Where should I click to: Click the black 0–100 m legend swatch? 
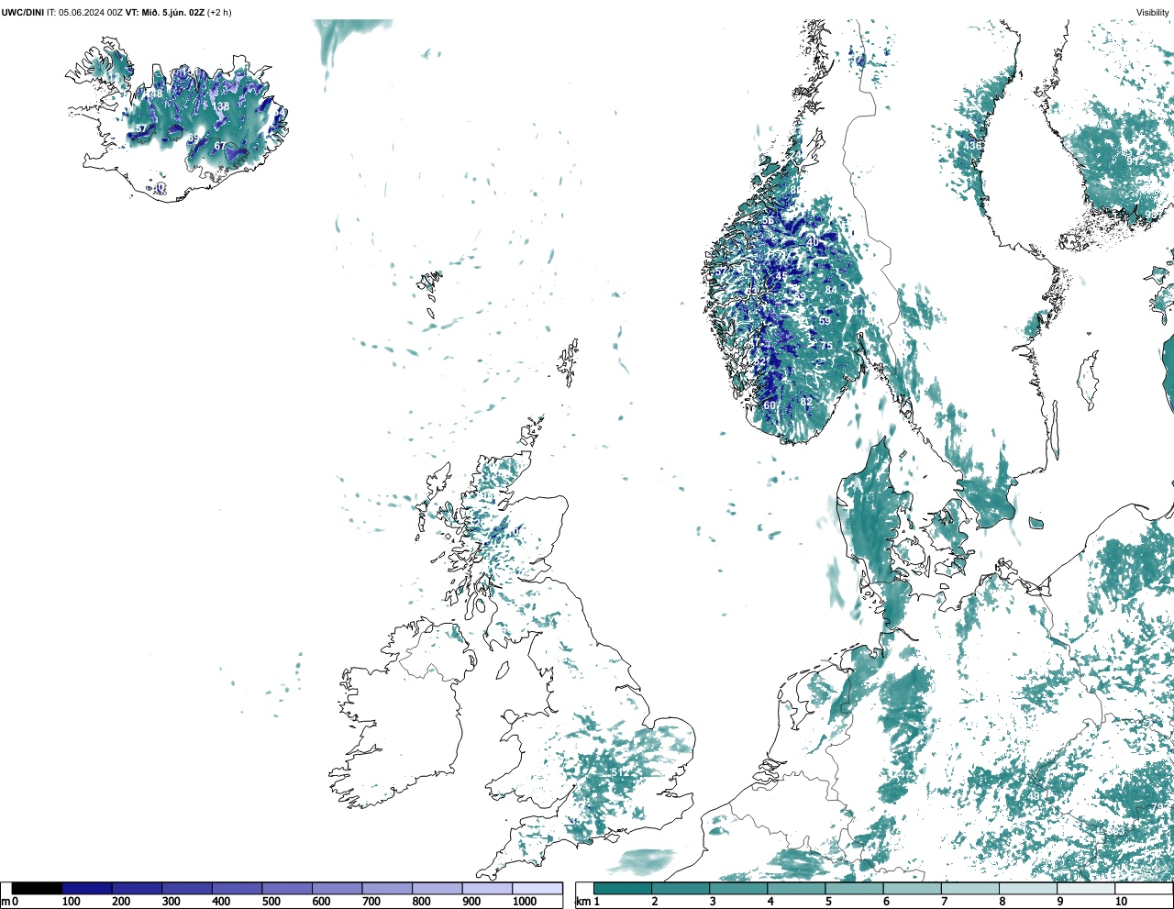37,889
